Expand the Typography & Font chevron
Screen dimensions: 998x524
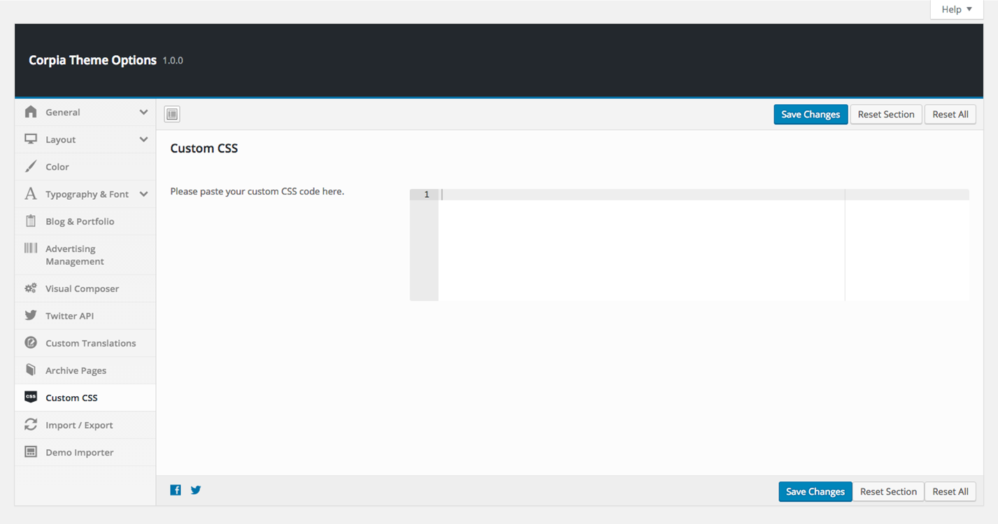(x=143, y=194)
